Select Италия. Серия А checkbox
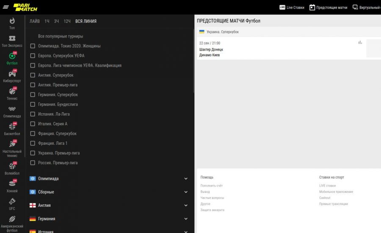This screenshot has width=381, height=233. pos(33,124)
